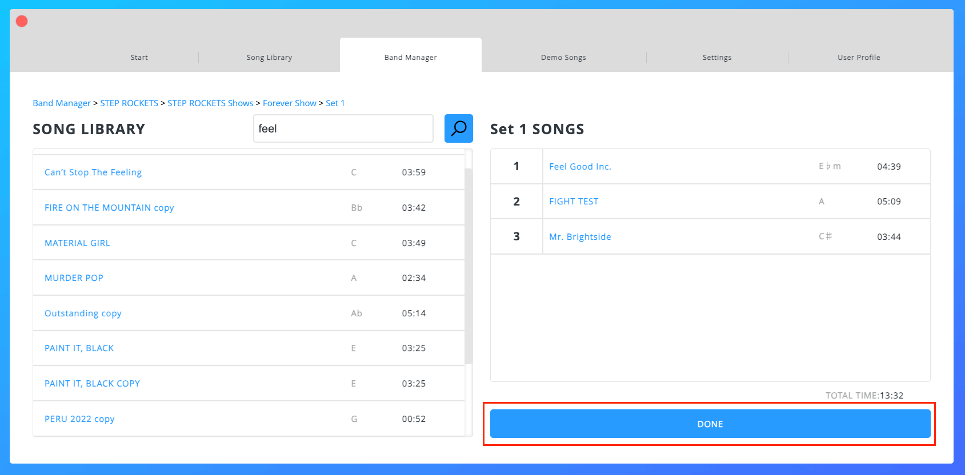Go back to Forever Show breadcrumb

click(289, 103)
